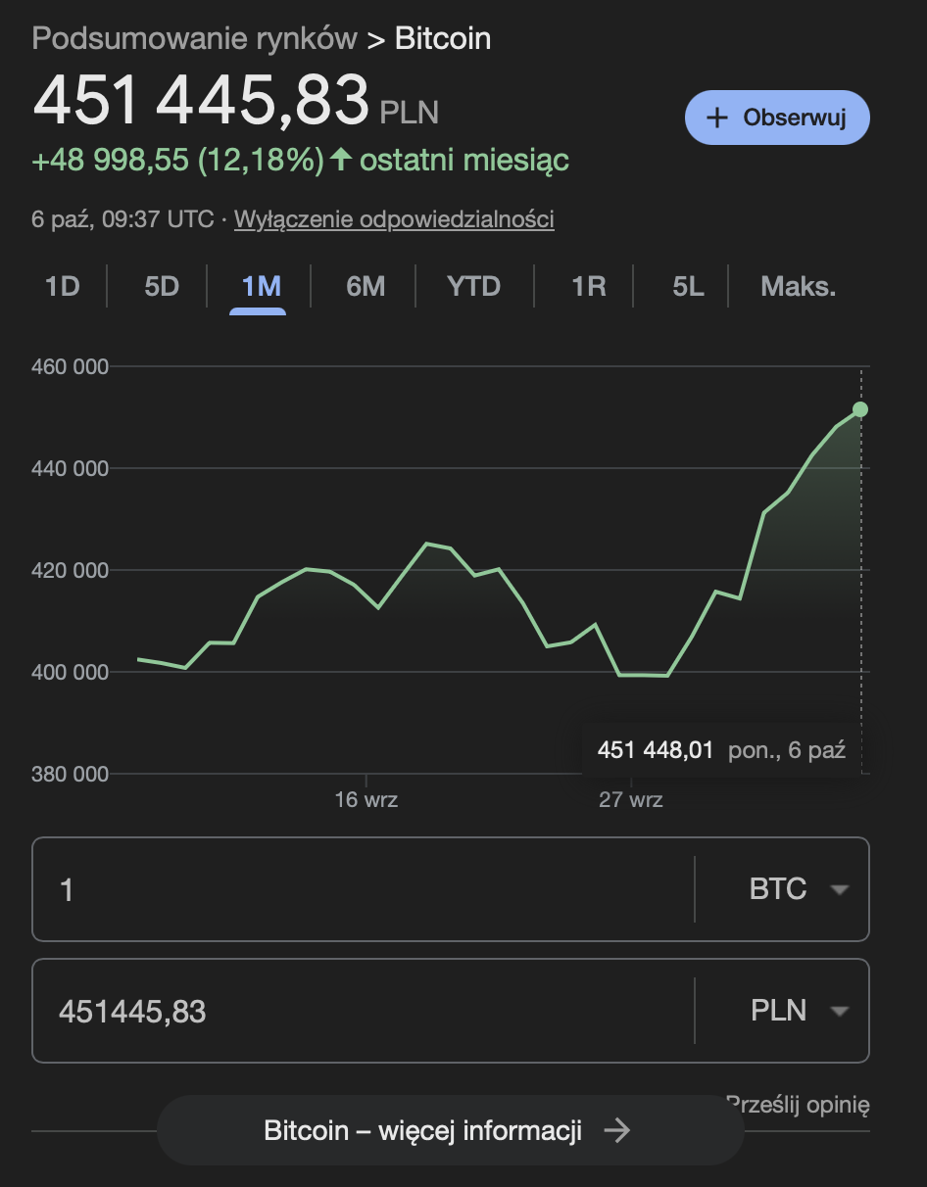The height and width of the screenshot is (1187, 927).
Task: Select the 1R yearly range
Action: pyautogui.click(x=588, y=286)
